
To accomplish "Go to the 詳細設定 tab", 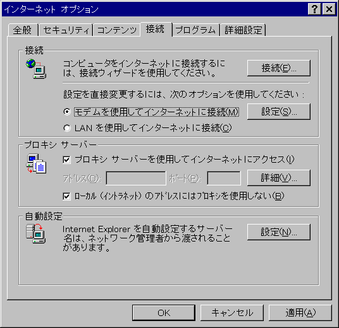I will (x=243, y=30).
